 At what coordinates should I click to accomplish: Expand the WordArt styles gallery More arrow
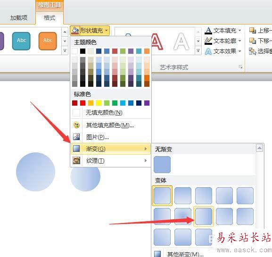(x=198, y=50)
